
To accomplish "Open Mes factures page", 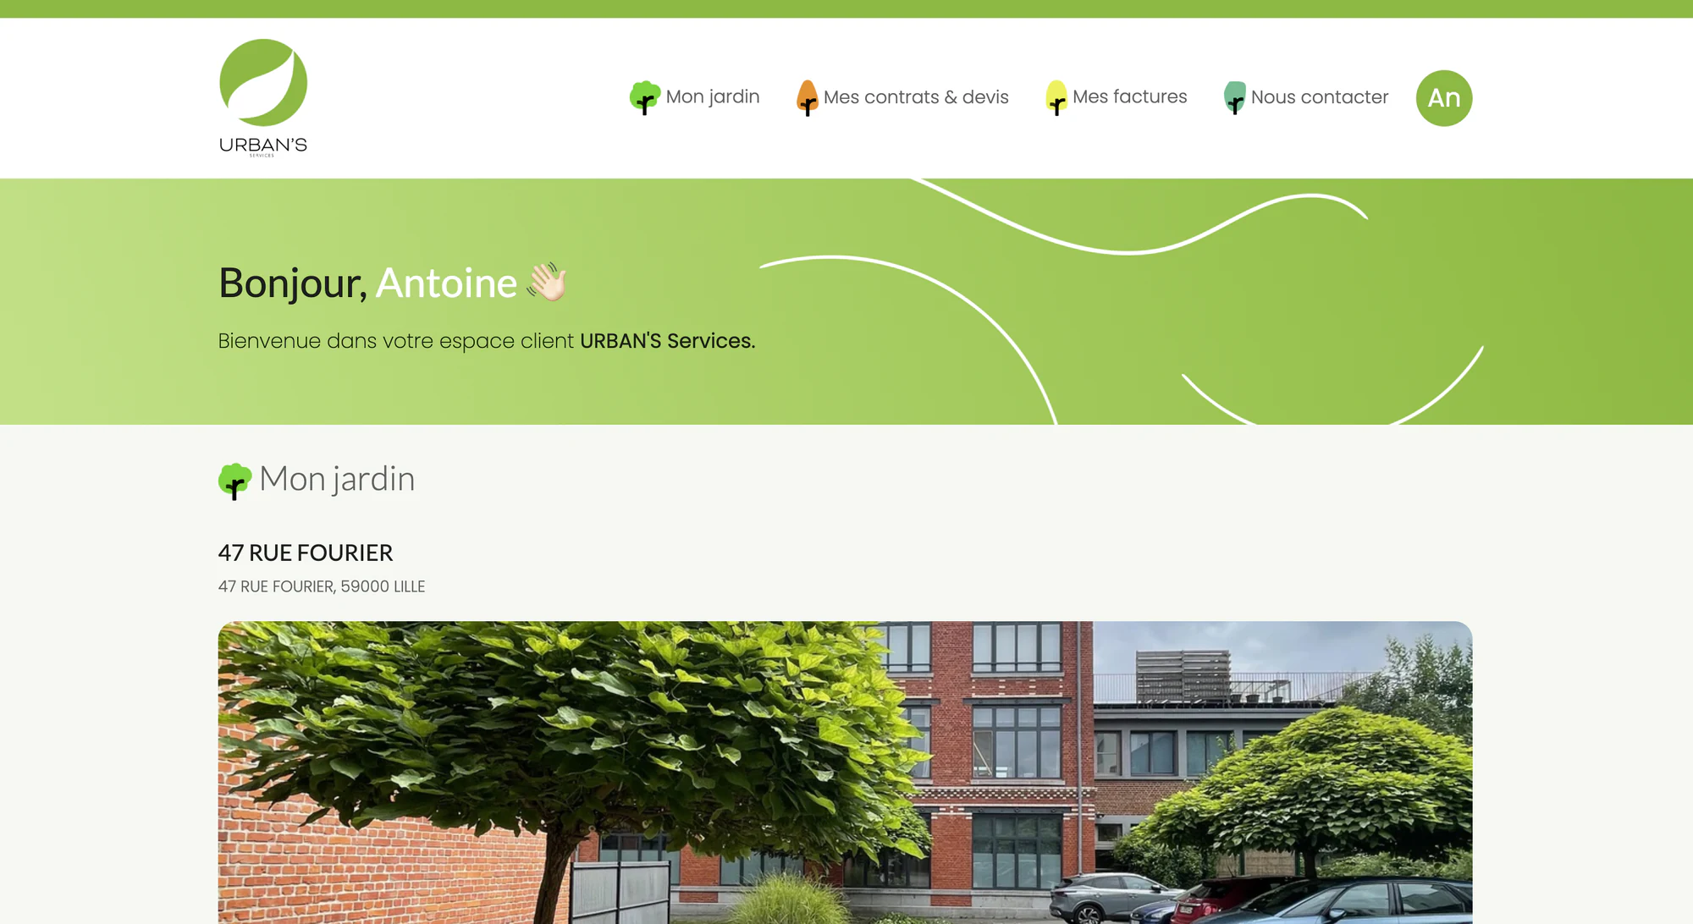I will 1129,96.
